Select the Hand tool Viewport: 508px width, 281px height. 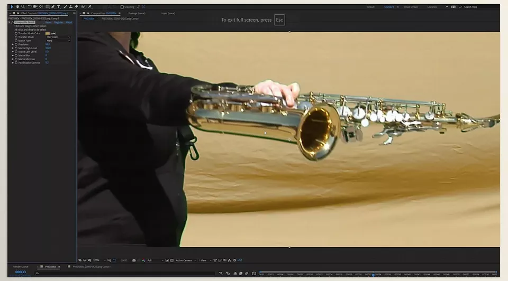(x=17, y=7)
